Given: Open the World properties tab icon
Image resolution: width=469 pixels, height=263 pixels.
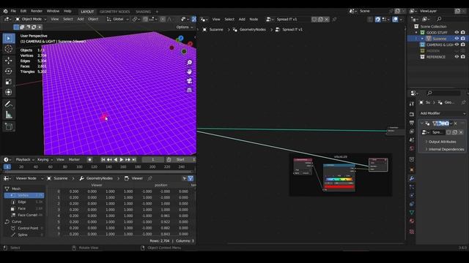Looking at the screenshot, I should (x=412, y=148).
